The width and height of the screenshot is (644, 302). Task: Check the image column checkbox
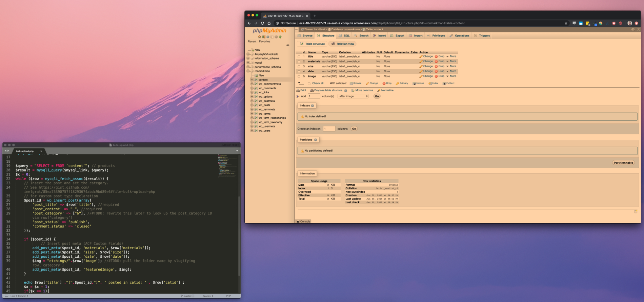299,76
